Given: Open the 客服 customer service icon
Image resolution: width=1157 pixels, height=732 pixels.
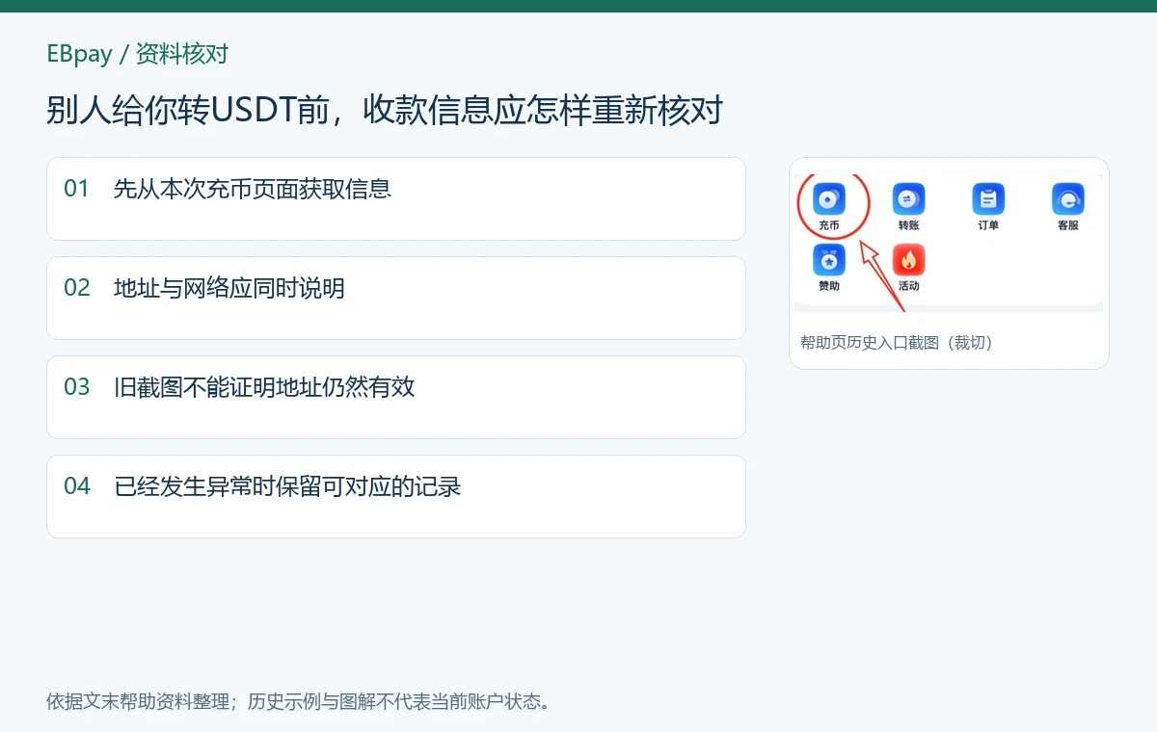Looking at the screenshot, I should (x=1068, y=199).
